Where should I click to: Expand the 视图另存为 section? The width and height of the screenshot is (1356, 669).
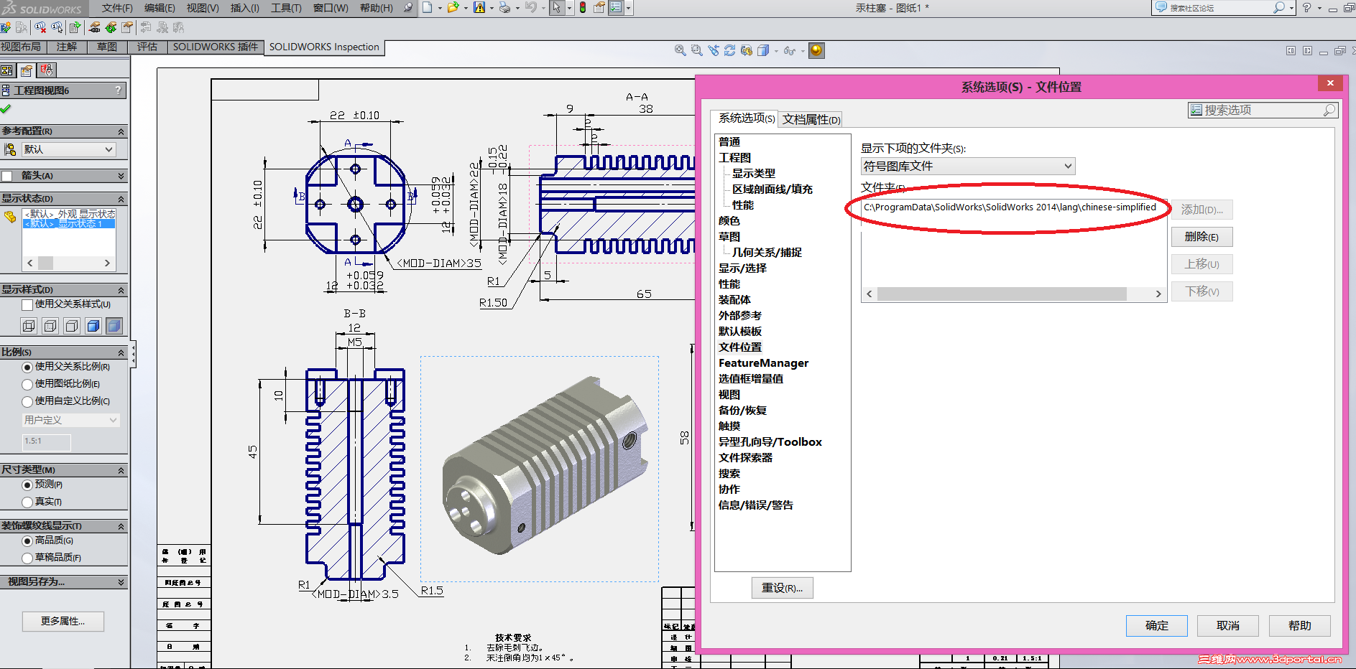click(x=121, y=582)
